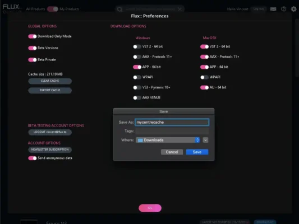Click the help question mark icon
This screenshot has width=299, height=224.
pos(283,9)
